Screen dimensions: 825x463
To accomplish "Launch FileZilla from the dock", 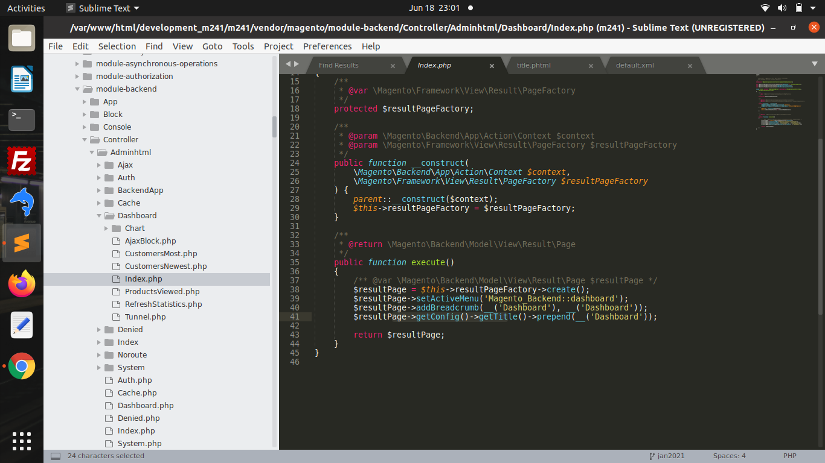I will (22, 161).
